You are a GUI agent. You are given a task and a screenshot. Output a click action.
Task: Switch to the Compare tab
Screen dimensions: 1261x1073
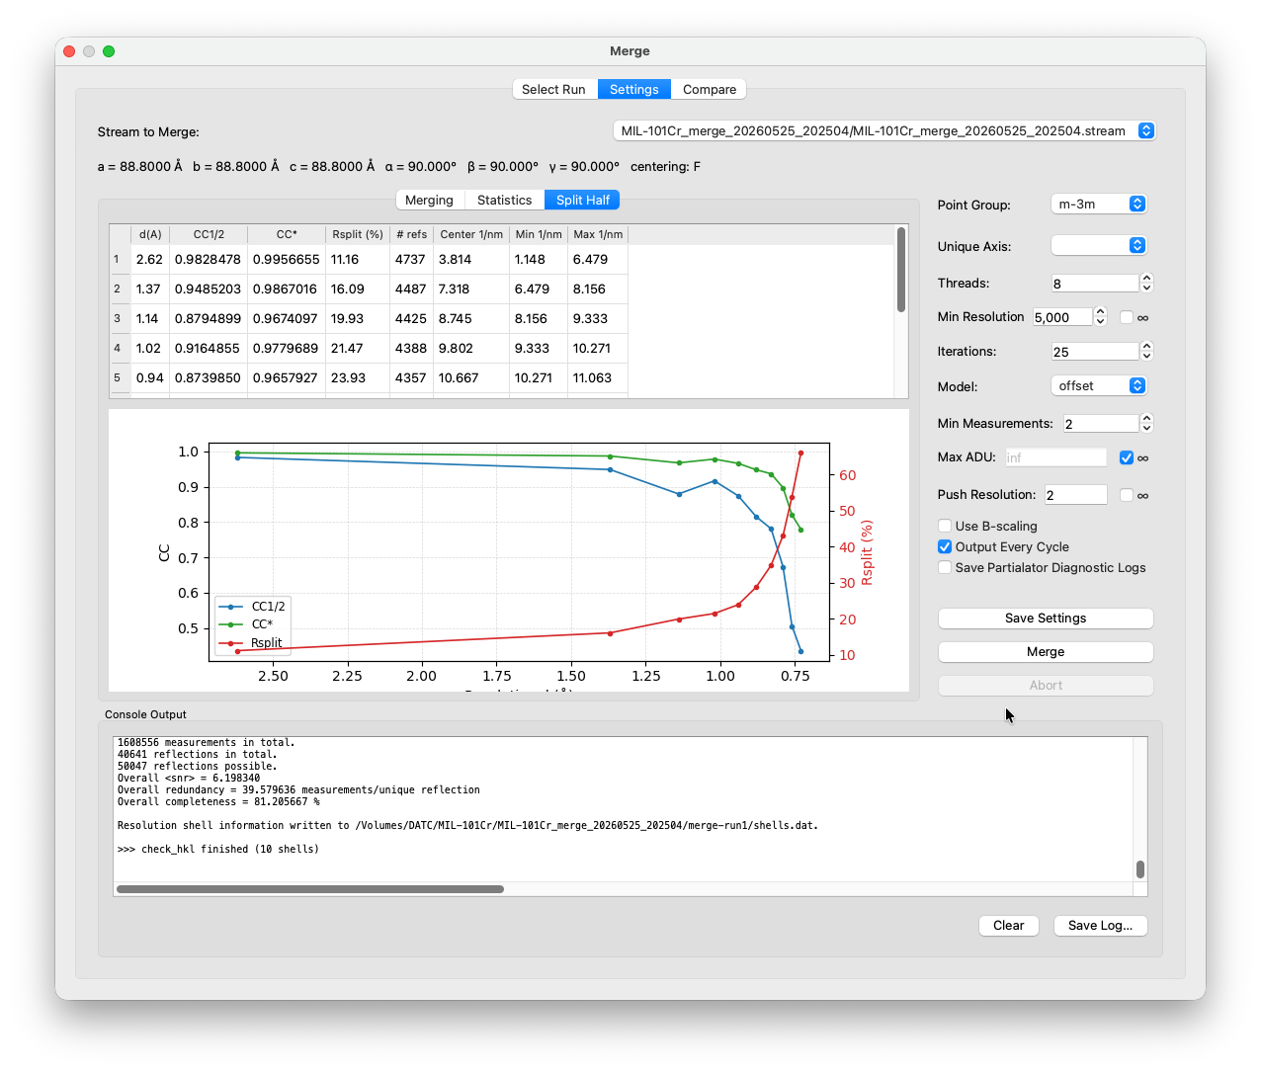point(710,89)
